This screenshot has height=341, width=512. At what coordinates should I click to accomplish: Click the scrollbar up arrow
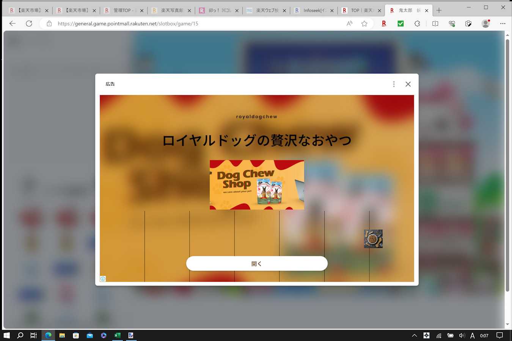[507, 35]
